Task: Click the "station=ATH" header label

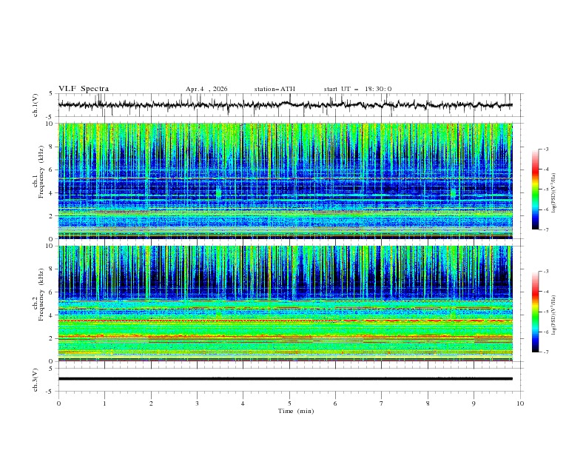Action: point(275,89)
